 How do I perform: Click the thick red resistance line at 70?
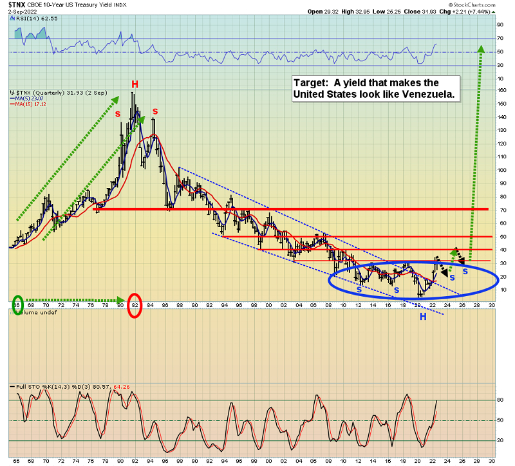pyautogui.click(x=291, y=209)
